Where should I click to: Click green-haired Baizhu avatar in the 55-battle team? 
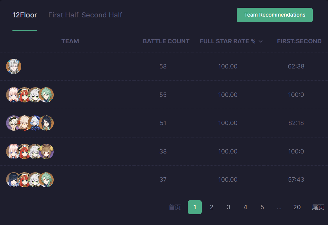pyautogui.click(x=47, y=95)
